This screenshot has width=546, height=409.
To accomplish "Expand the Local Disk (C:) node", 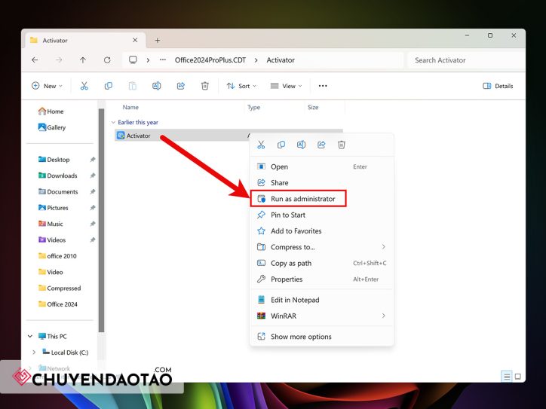I will (x=34, y=353).
